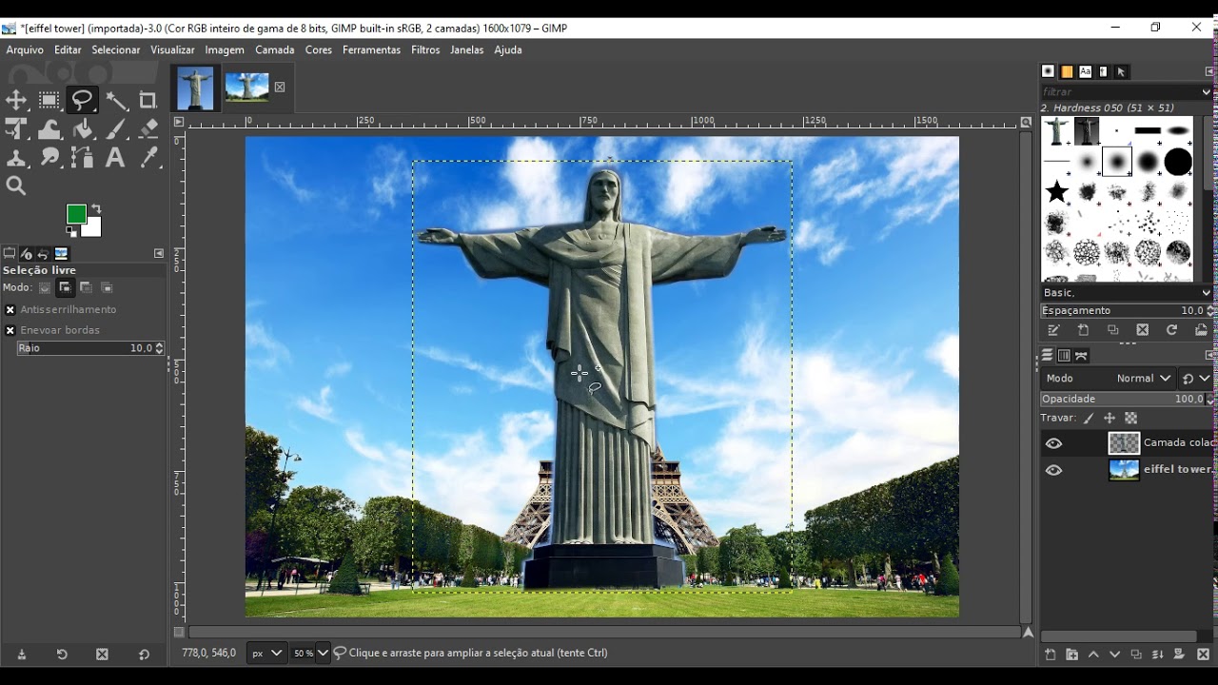Open the px units dropdown in status bar
The image size is (1218, 685).
[265, 653]
